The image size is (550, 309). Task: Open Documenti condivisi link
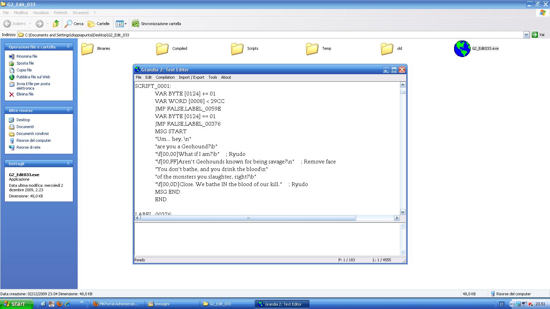tap(33, 134)
